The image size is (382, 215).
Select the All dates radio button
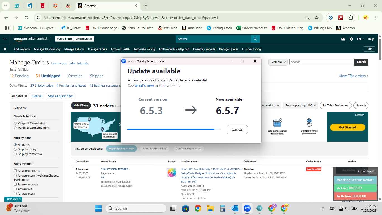15,145
